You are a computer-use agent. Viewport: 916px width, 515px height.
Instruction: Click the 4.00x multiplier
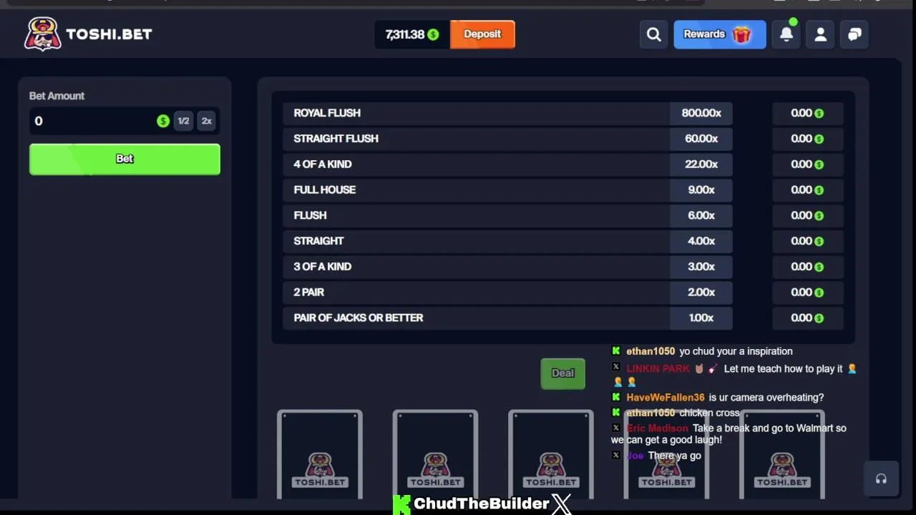click(701, 241)
